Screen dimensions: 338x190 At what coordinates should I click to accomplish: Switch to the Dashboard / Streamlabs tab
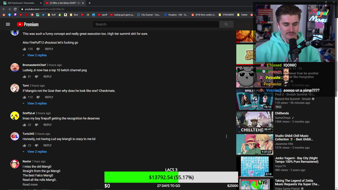click(21, 3)
